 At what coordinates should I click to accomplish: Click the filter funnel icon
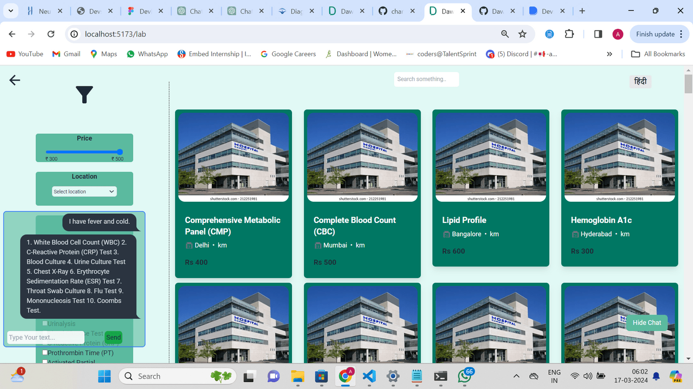[84, 95]
